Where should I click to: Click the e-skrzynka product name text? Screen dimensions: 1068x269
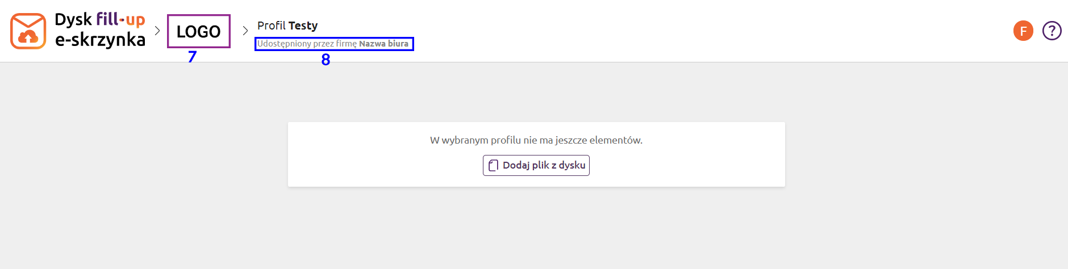(x=100, y=40)
